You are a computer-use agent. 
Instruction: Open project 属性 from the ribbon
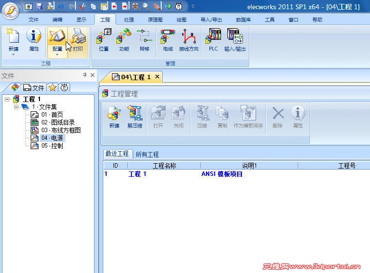click(x=34, y=39)
